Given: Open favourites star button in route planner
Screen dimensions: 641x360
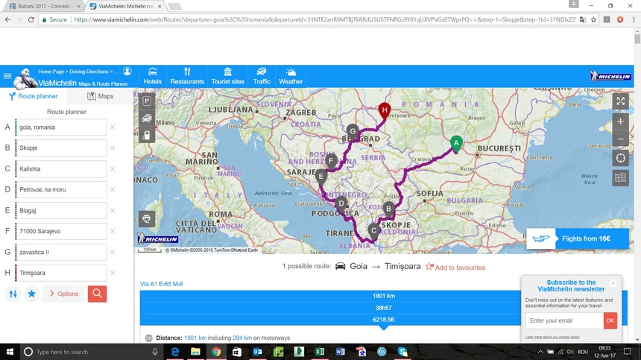Looking at the screenshot, I should tap(32, 294).
